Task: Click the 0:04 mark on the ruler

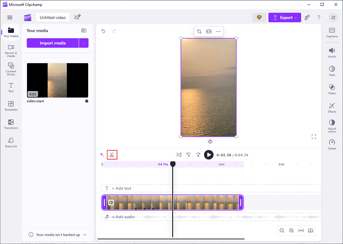Action: (221, 164)
